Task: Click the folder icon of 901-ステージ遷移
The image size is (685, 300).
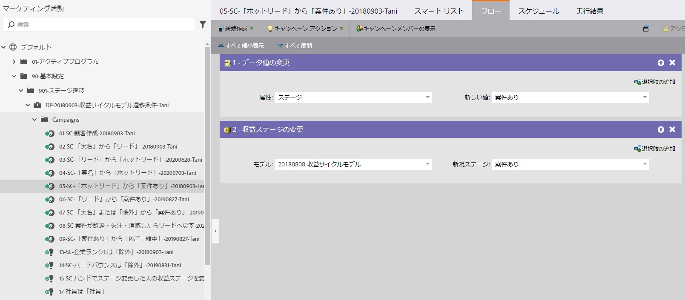Action: (31, 91)
